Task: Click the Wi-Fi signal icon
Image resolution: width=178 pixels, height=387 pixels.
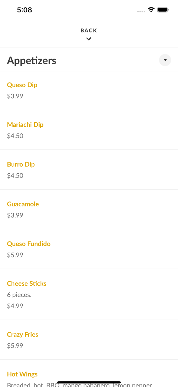Action: (x=151, y=9)
